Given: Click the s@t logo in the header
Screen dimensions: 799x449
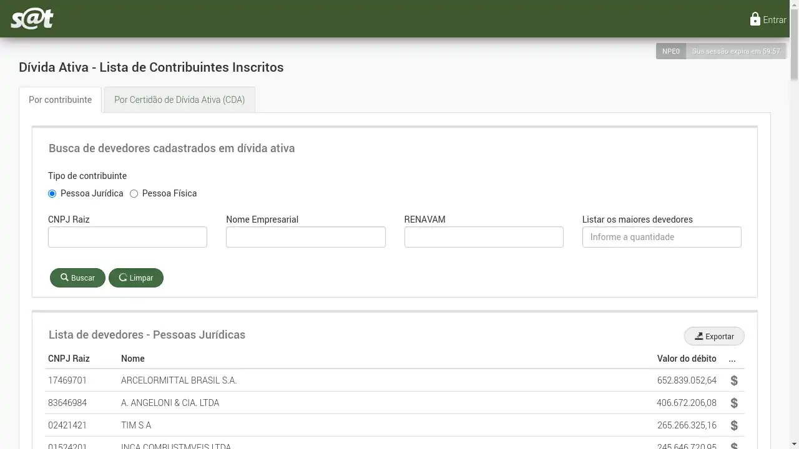Looking at the screenshot, I should (x=31, y=19).
